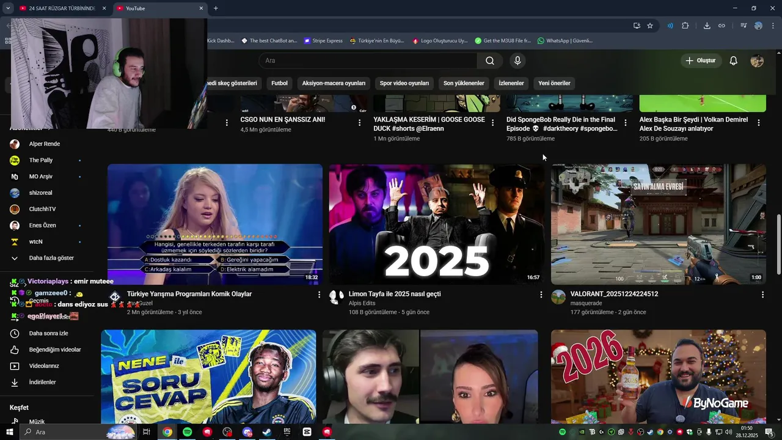Open options for the SpongeBob video
This screenshot has height=440, width=782.
coord(625,123)
